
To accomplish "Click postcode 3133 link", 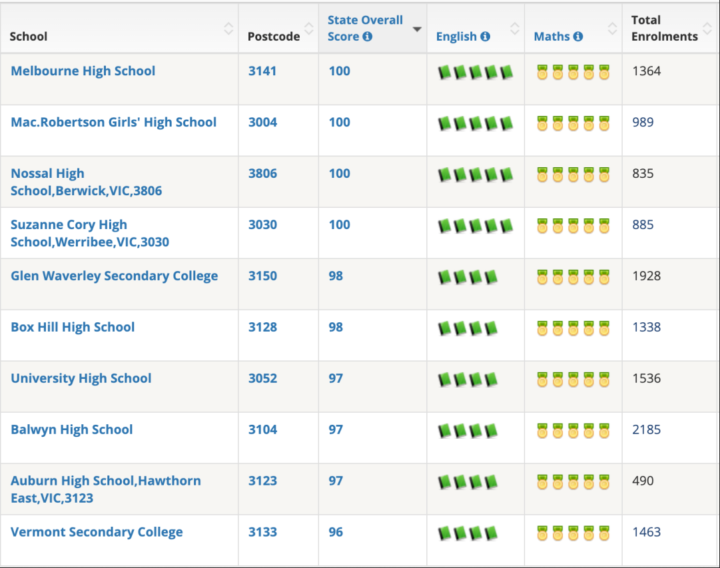I will tap(262, 532).
